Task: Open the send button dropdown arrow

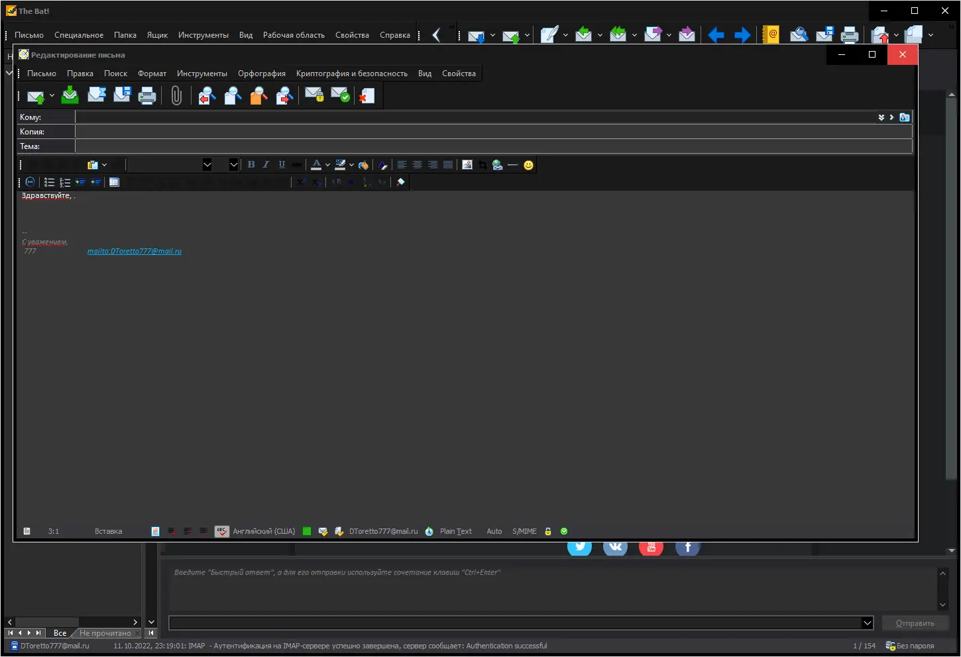Action: pyautogui.click(x=52, y=96)
